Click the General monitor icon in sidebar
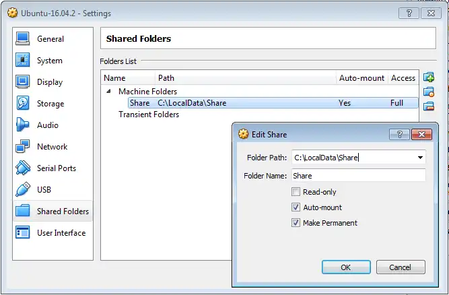This screenshot has height=295, width=449. click(x=23, y=38)
